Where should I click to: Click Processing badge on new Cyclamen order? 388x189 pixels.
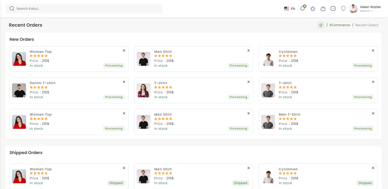tap(363, 66)
